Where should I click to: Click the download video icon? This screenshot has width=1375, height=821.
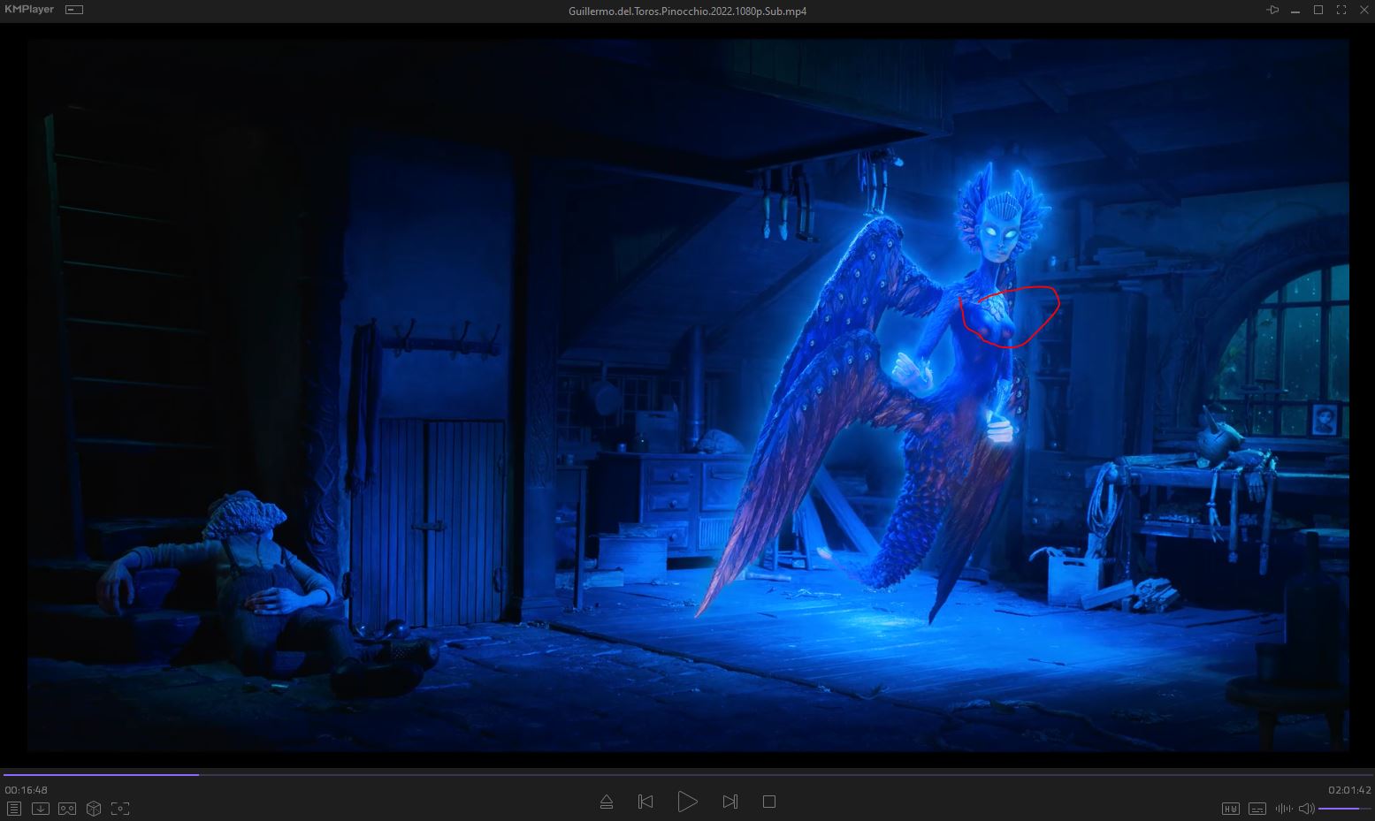click(x=41, y=809)
